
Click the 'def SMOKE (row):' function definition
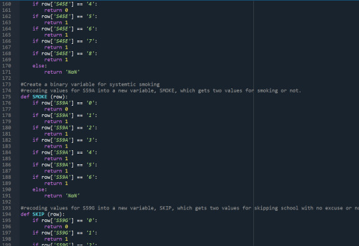[x=44, y=96]
